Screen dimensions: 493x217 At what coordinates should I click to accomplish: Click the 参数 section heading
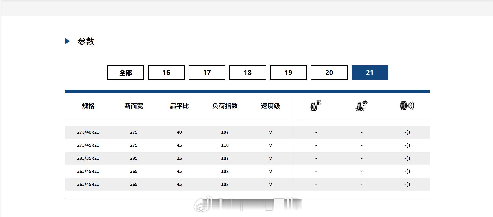86,41
